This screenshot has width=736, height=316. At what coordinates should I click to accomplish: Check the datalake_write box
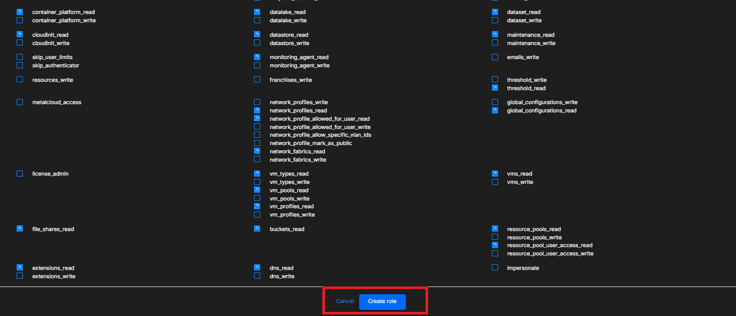(x=257, y=20)
